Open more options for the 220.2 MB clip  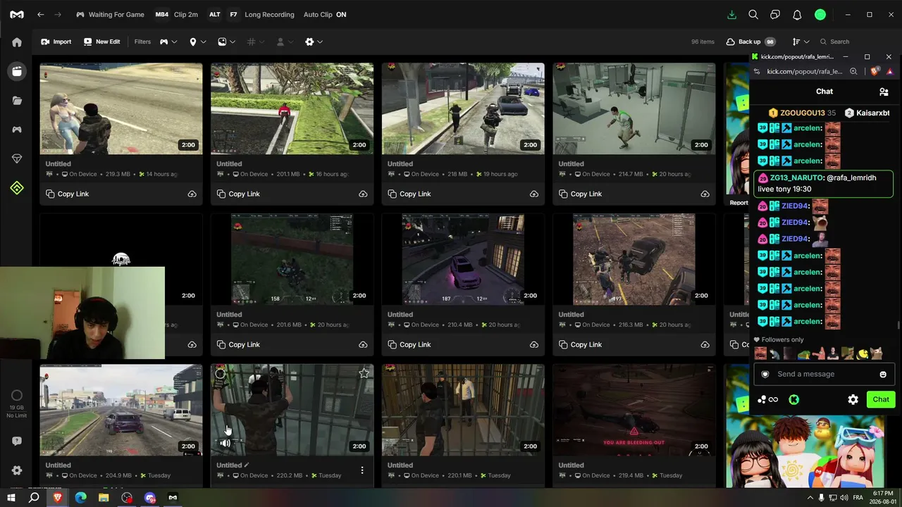(x=362, y=470)
